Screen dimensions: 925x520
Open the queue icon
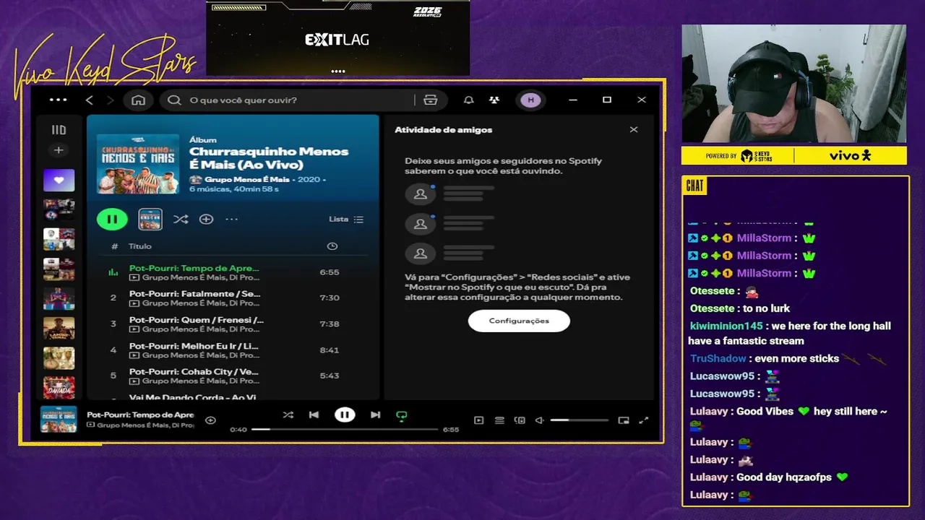(499, 420)
